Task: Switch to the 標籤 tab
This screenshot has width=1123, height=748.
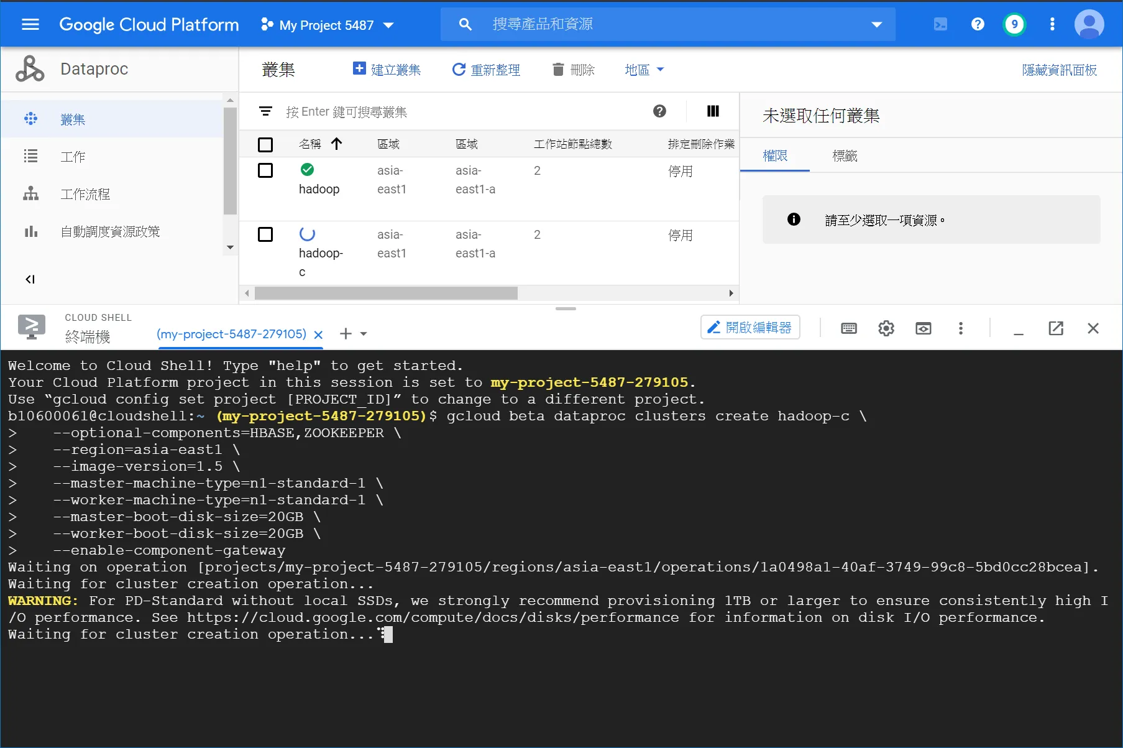Action: [845, 155]
